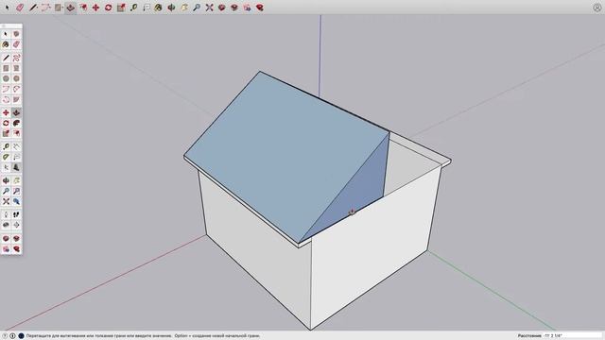Click Make Component in left tool palette
The image size is (605, 340).
pyautogui.click(x=16, y=34)
